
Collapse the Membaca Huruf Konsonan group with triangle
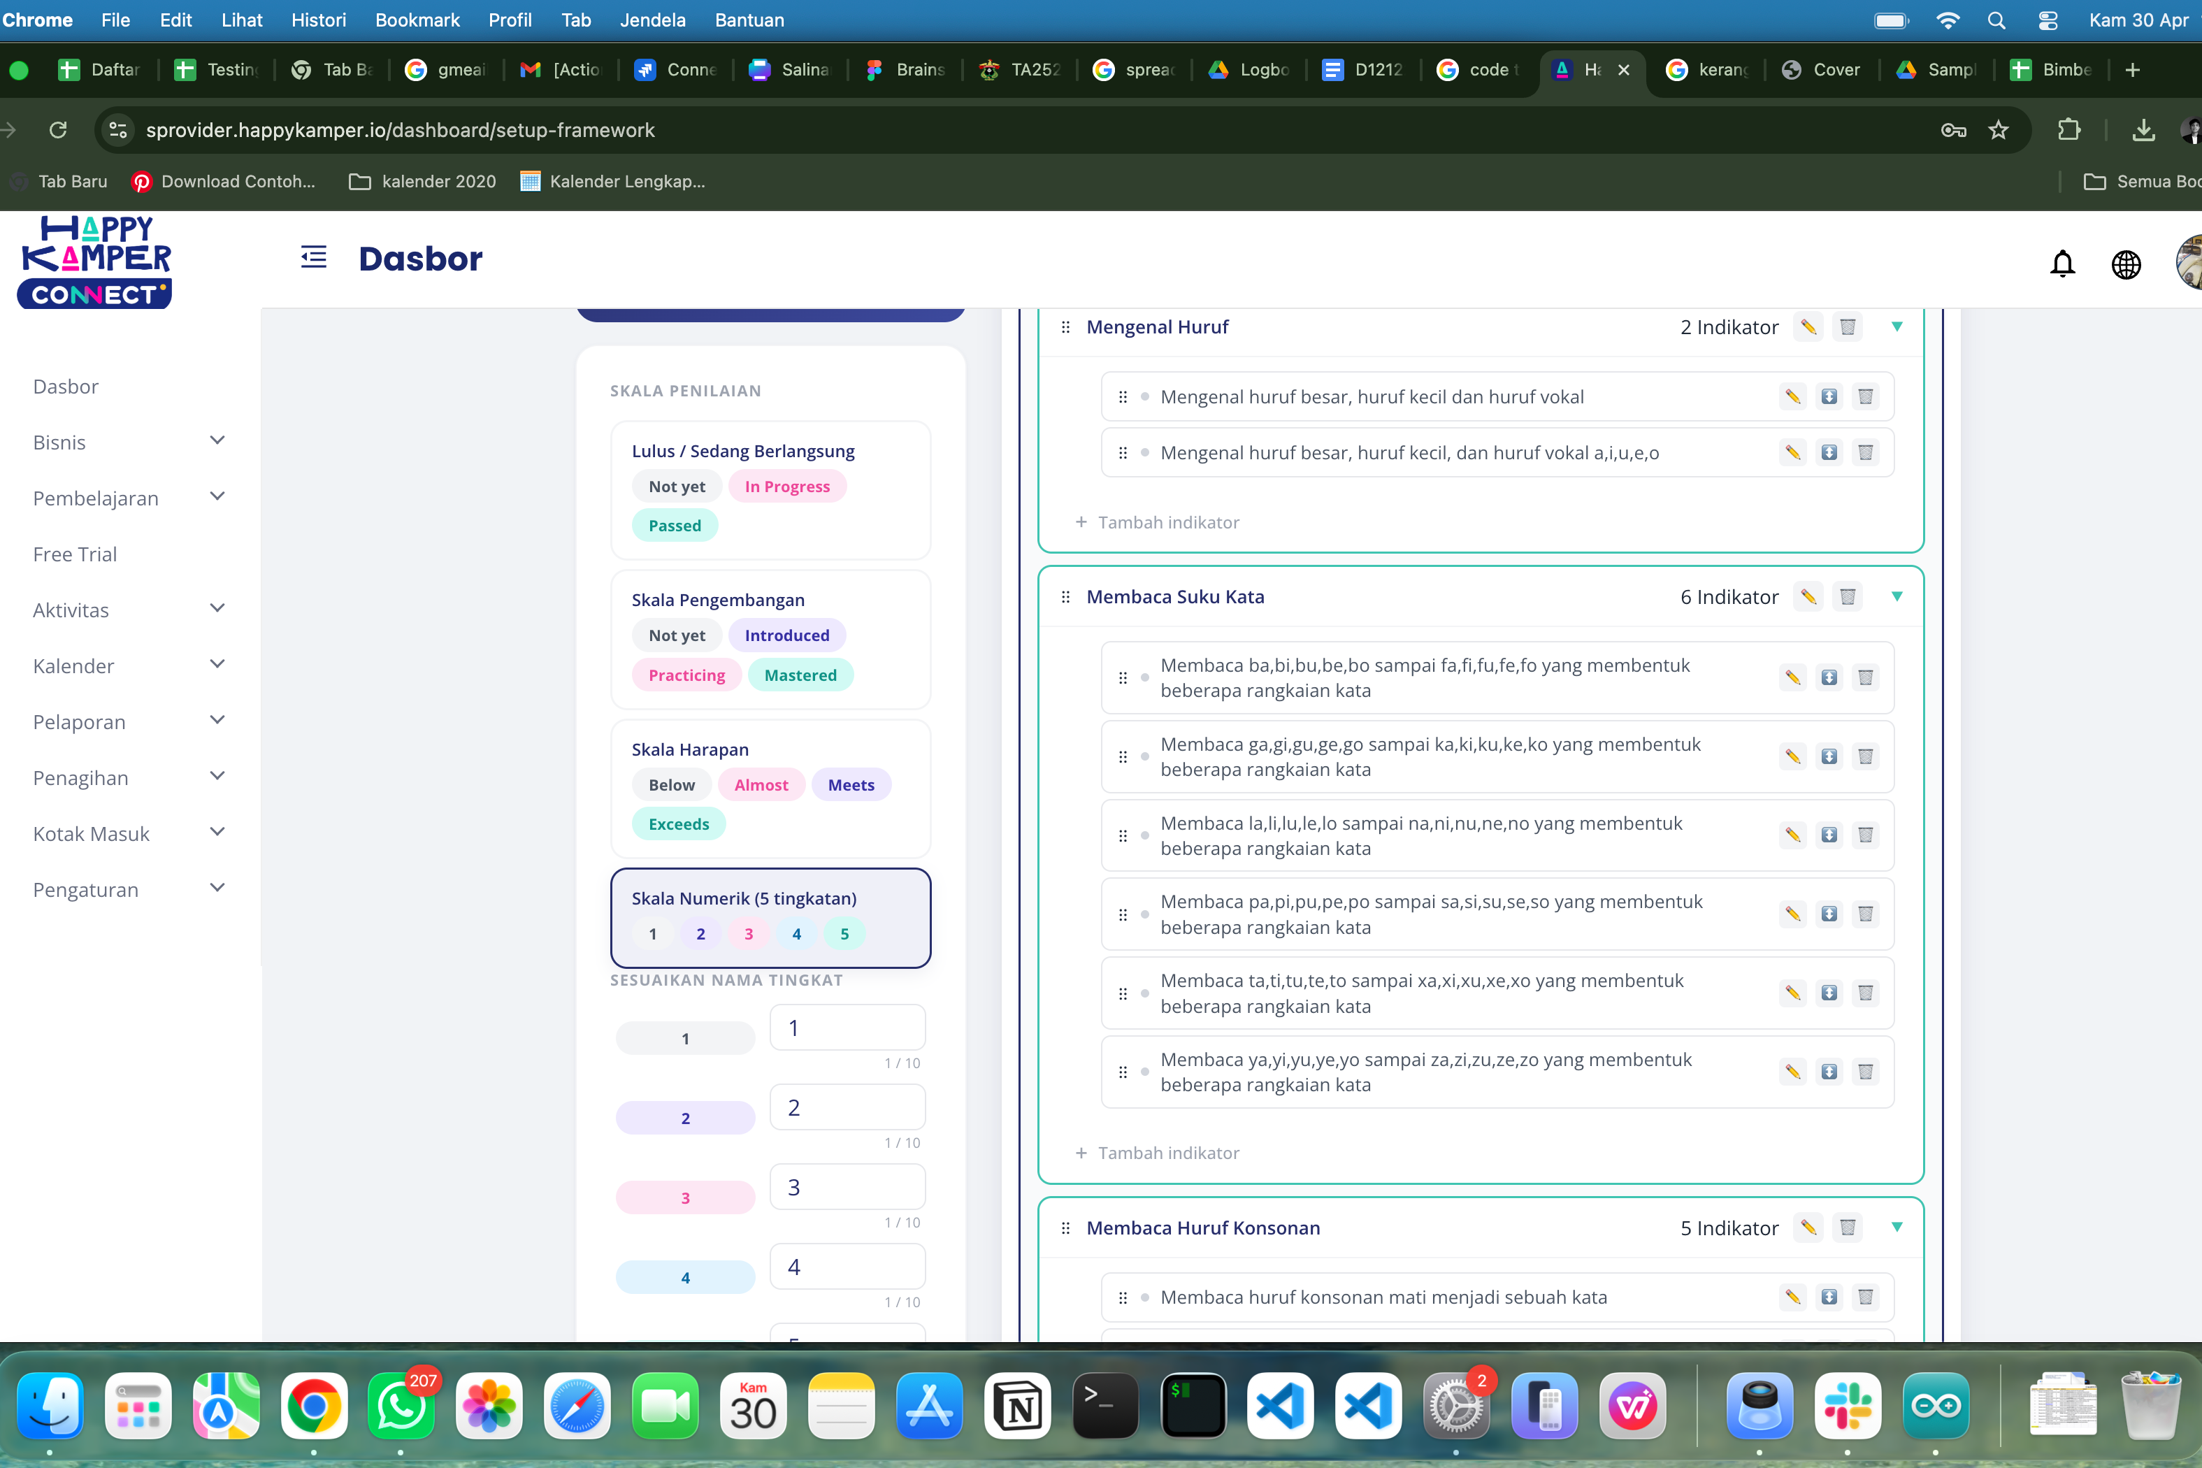(x=1897, y=1228)
